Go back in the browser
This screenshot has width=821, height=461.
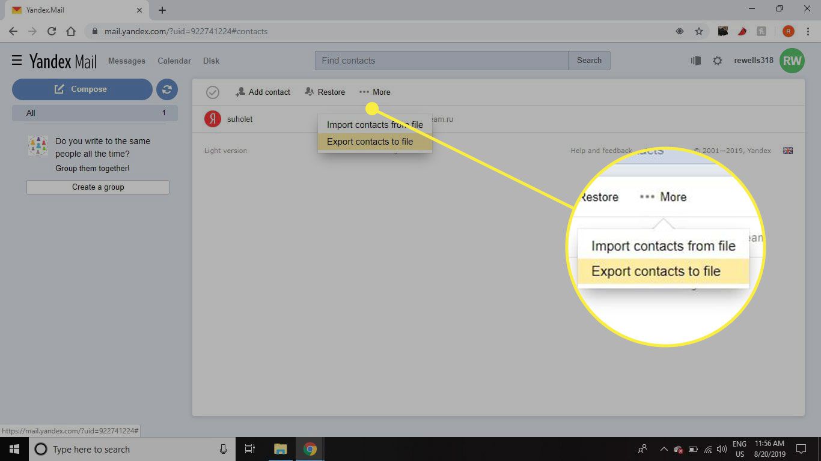pyautogui.click(x=13, y=31)
